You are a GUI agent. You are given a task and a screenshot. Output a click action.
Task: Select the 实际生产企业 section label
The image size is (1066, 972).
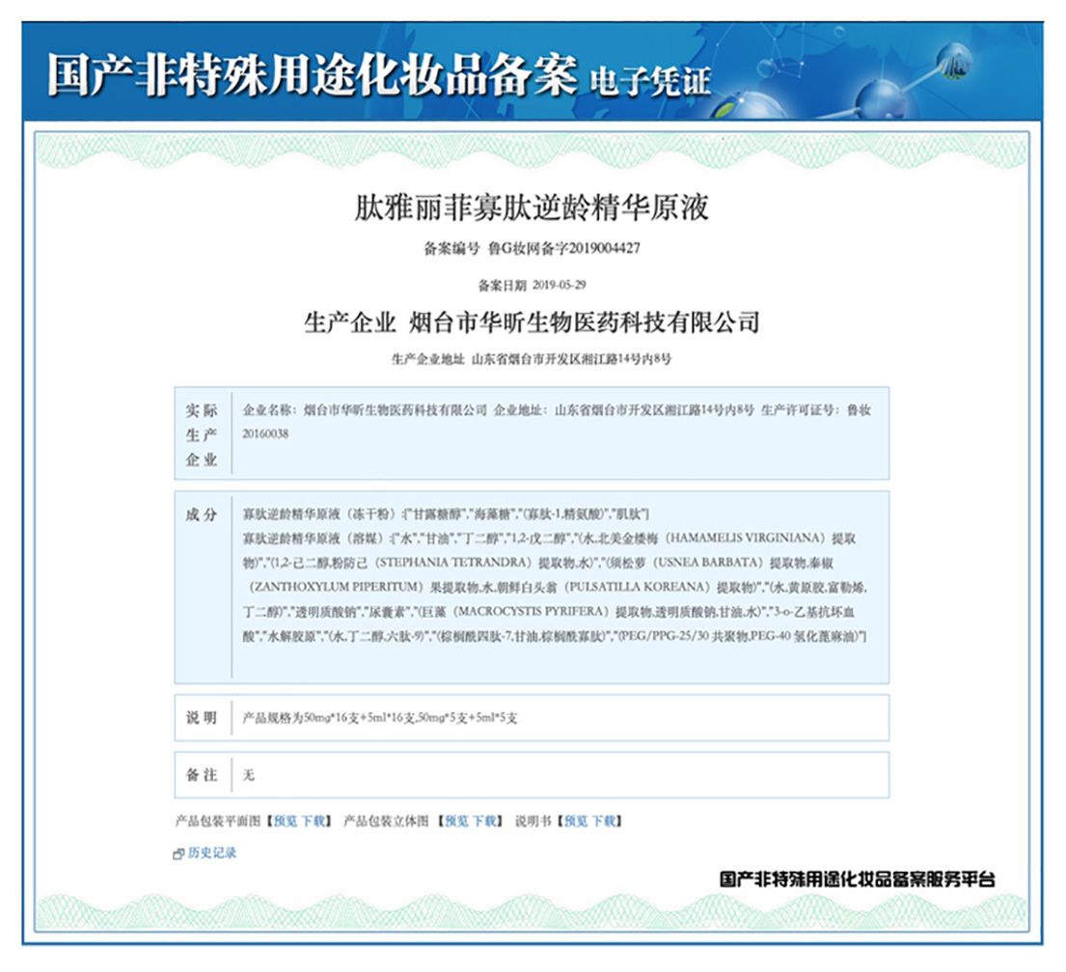coord(202,434)
